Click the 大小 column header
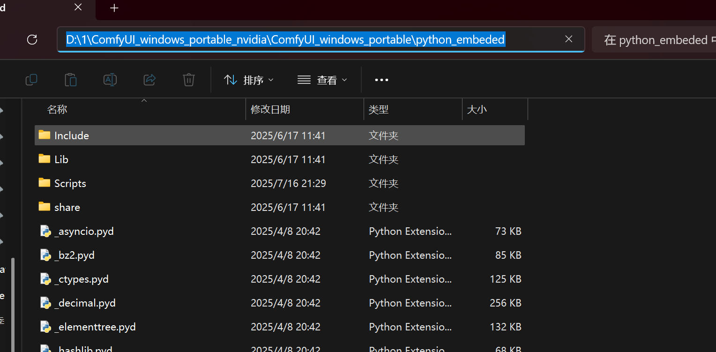This screenshot has height=352, width=716. coord(477,110)
